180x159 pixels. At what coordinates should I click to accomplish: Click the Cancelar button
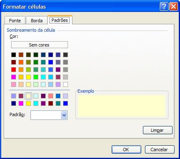(x=159, y=150)
